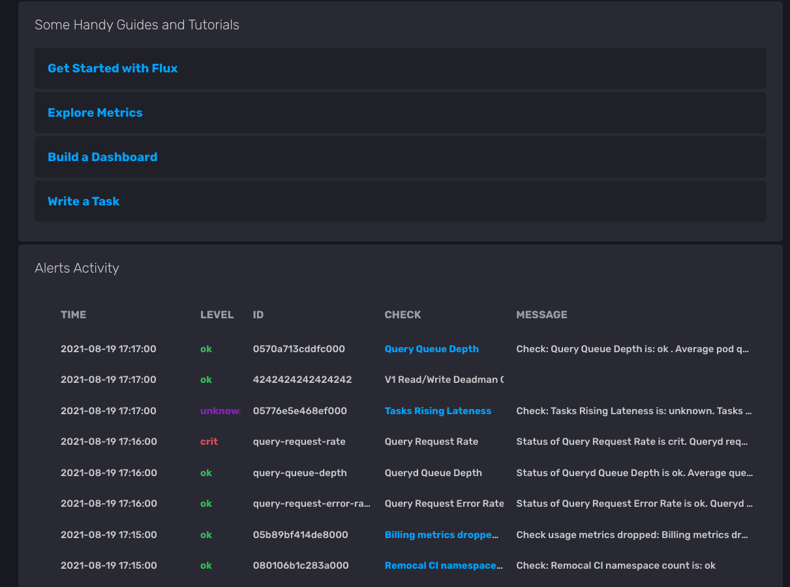
Task: Open the "Query Queue Depth" check
Action: pos(431,348)
